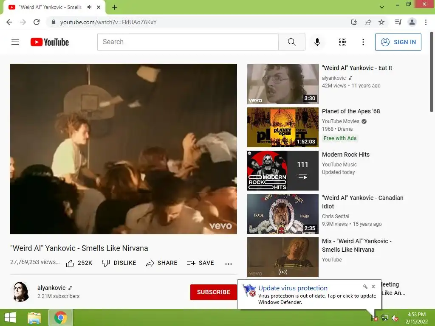This screenshot has height=326, width=435.
Task: Open Modern Rock Hits playlist thumbnail
Action: pos(282,171)
